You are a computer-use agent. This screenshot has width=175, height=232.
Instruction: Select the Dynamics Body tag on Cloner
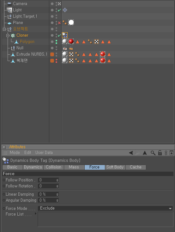[65, 35]
